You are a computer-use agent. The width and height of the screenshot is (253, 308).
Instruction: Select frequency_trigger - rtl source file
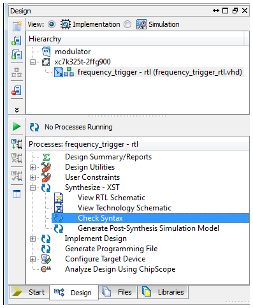pos(160,72)
